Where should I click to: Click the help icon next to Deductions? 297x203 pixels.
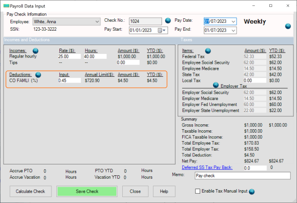point(38,75)
